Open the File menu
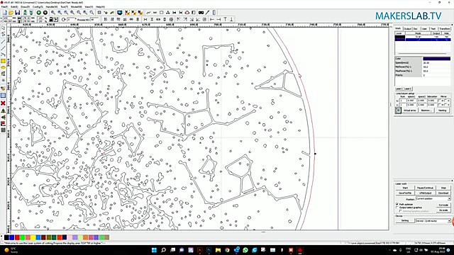The height and width of the screenshot is (255, 454). pos(4,6)
